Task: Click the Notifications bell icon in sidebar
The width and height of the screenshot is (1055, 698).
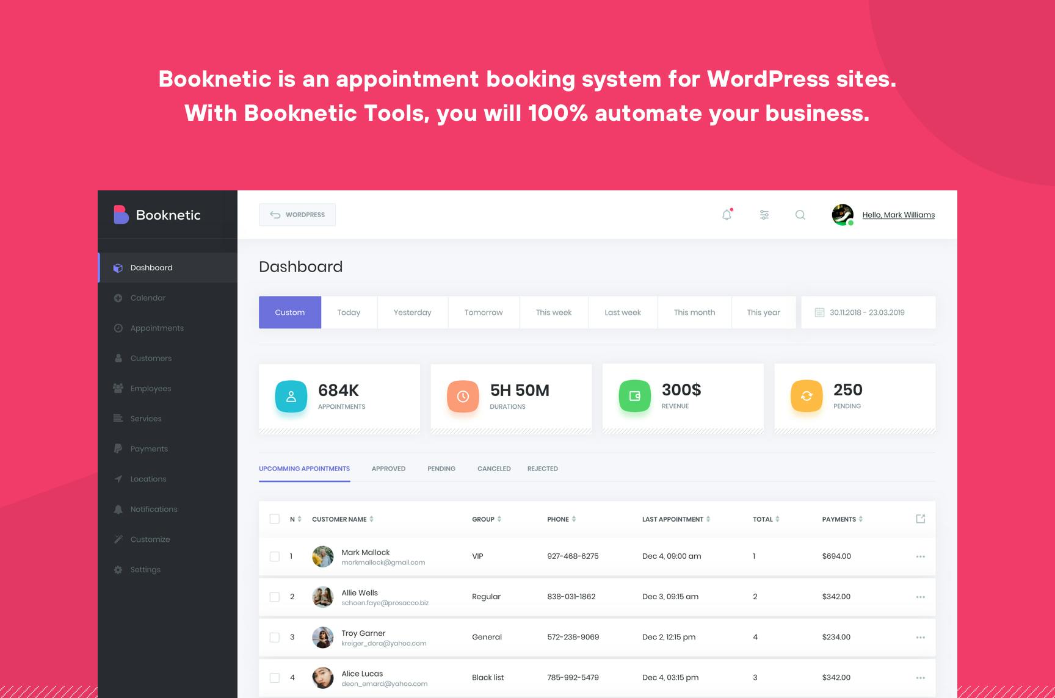Action: click(x=118, y=509)
